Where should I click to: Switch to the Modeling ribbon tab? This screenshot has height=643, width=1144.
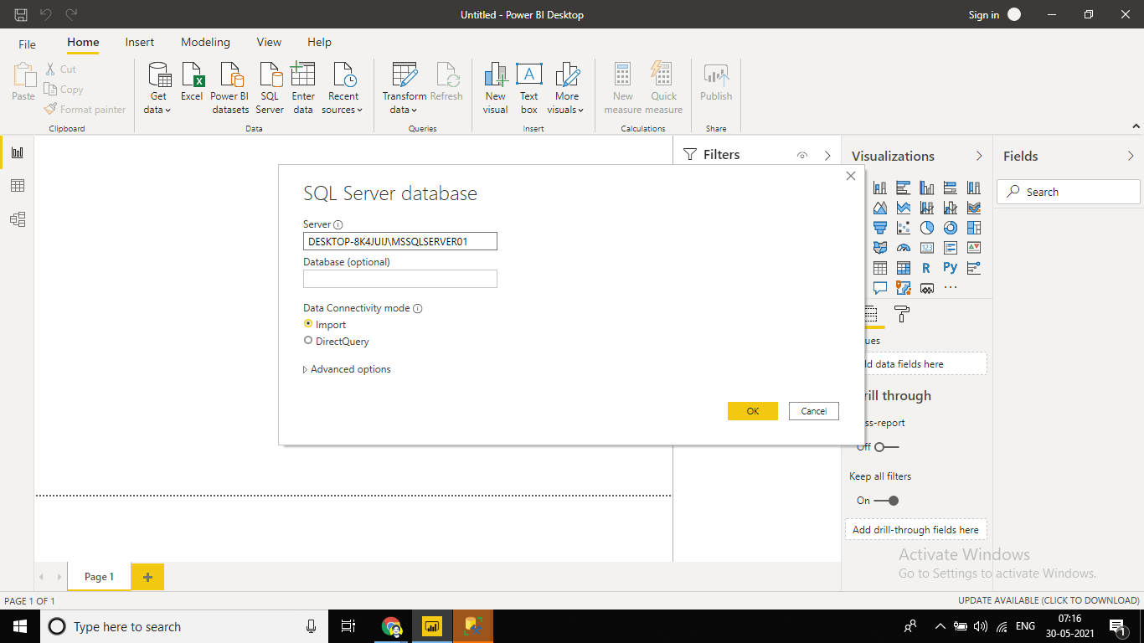click(205, 42)
